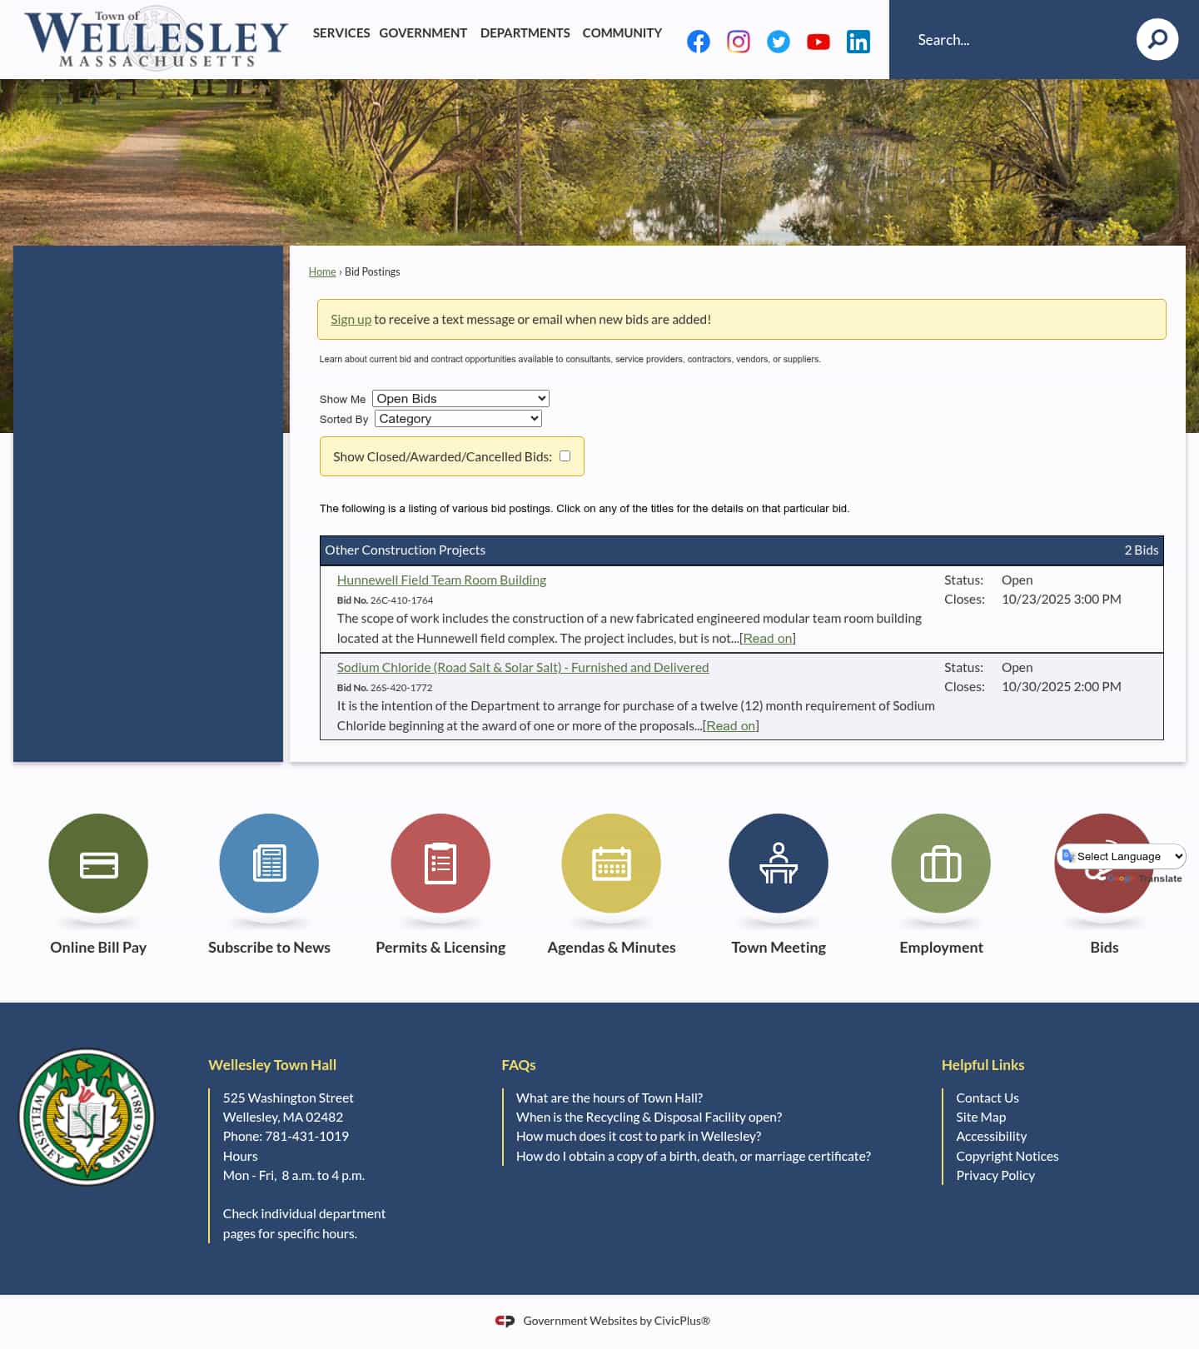Screen dimensions: 1199x1349
Task: Open FAQ about birth, death, marriage certificate
Action: pos(694,1157)
